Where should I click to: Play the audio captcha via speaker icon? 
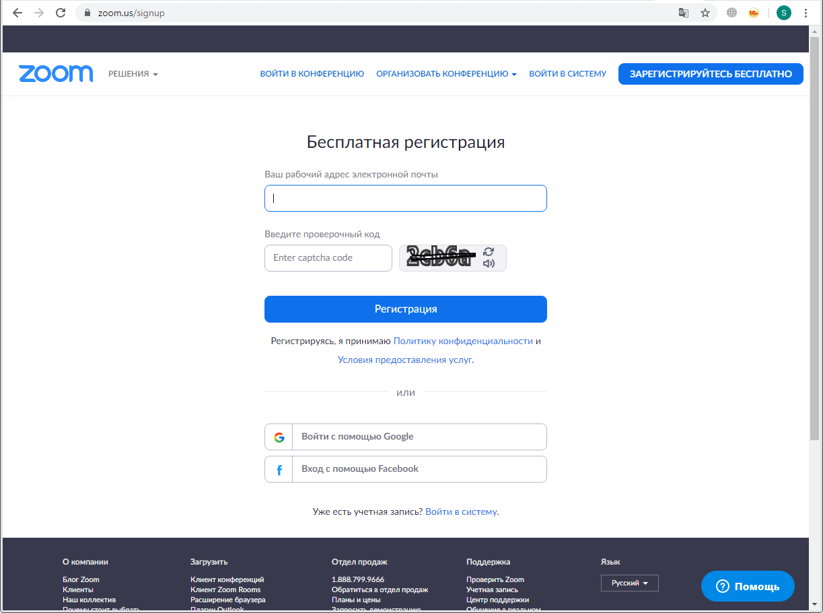point(489,263)
